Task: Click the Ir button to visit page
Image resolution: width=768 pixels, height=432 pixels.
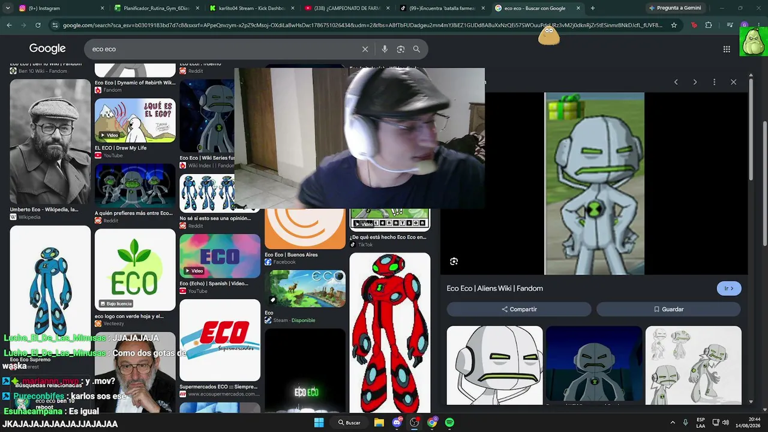Action: coord(729,289)
